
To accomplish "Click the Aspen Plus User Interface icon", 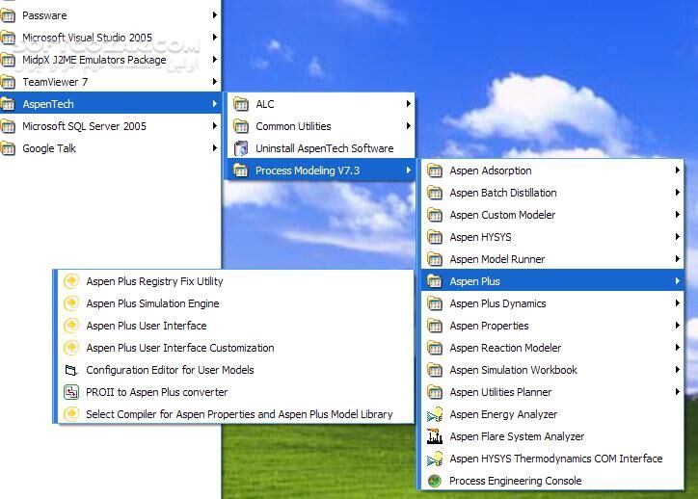I will click(x=70, y=326).
